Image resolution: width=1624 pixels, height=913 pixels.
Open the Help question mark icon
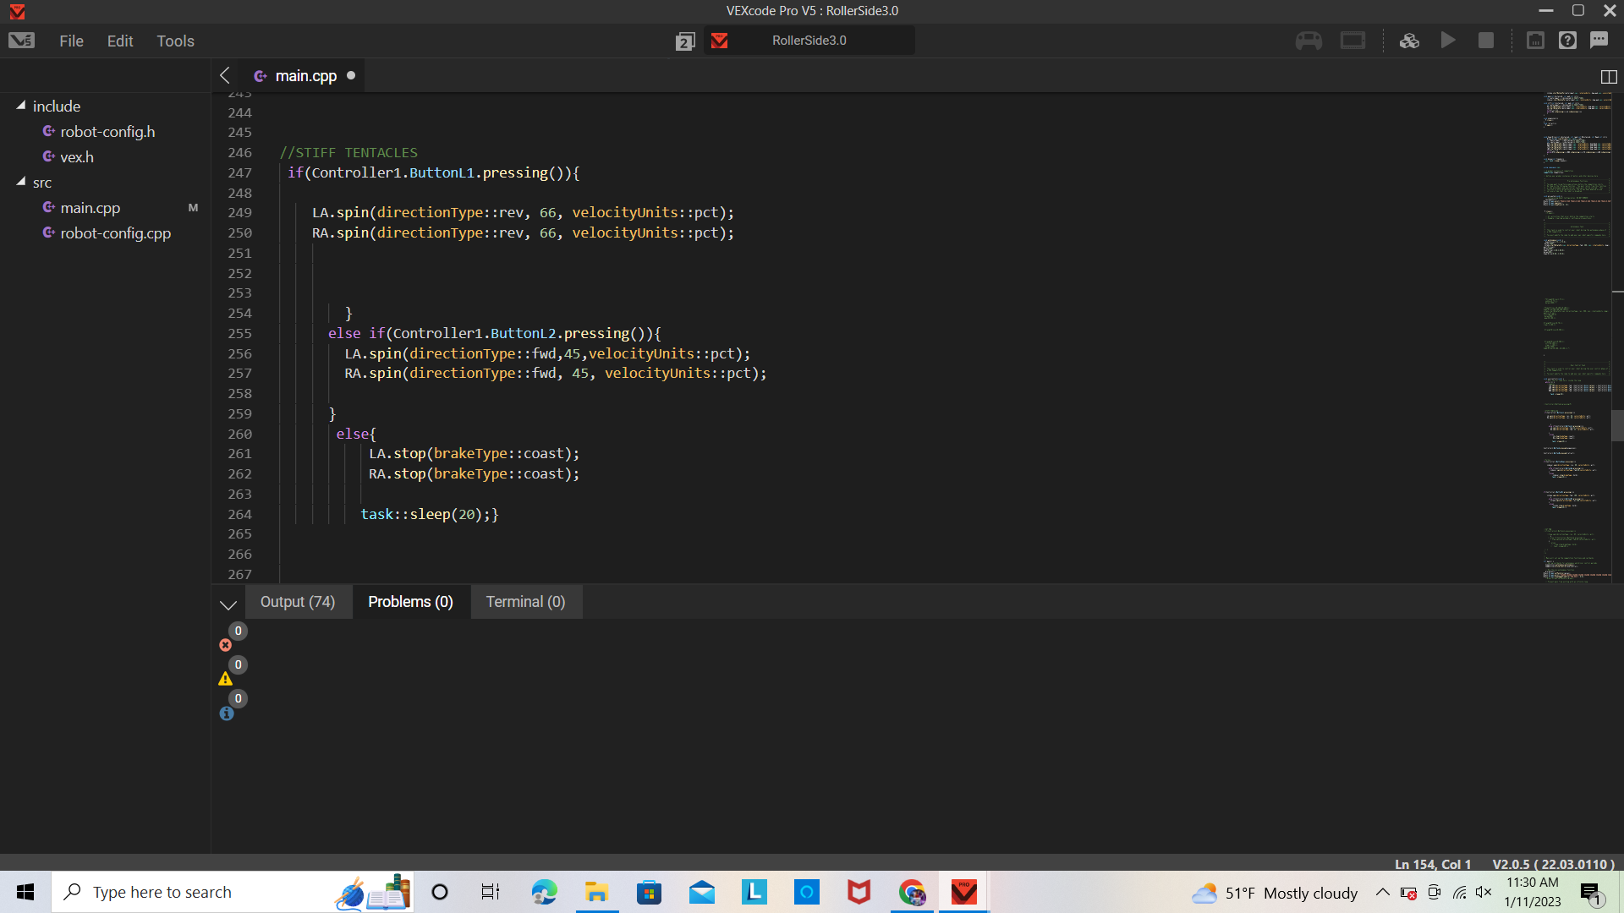pyautogui.click(x=1567, y=41)
